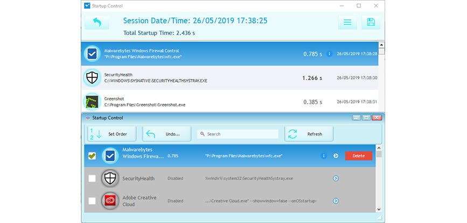This screenshot has height=223, width=467.
Task: Minimize the lower Startup Control window
Action: click(357, 118)
